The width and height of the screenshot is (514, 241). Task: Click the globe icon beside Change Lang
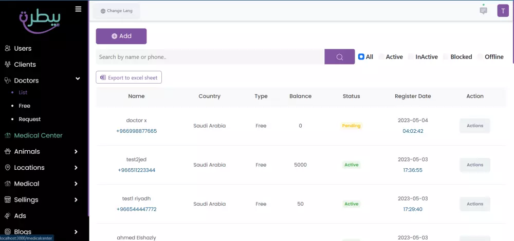103,11
